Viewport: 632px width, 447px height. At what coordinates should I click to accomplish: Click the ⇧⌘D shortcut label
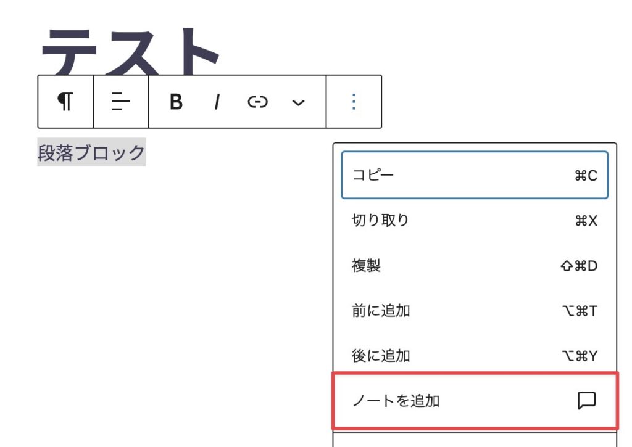coord(578,266)
